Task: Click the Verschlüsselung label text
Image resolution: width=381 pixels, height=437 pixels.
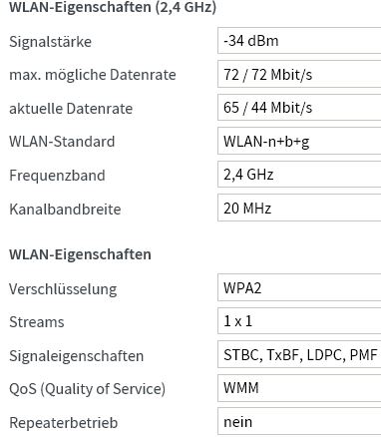Action: click(63, 289)
